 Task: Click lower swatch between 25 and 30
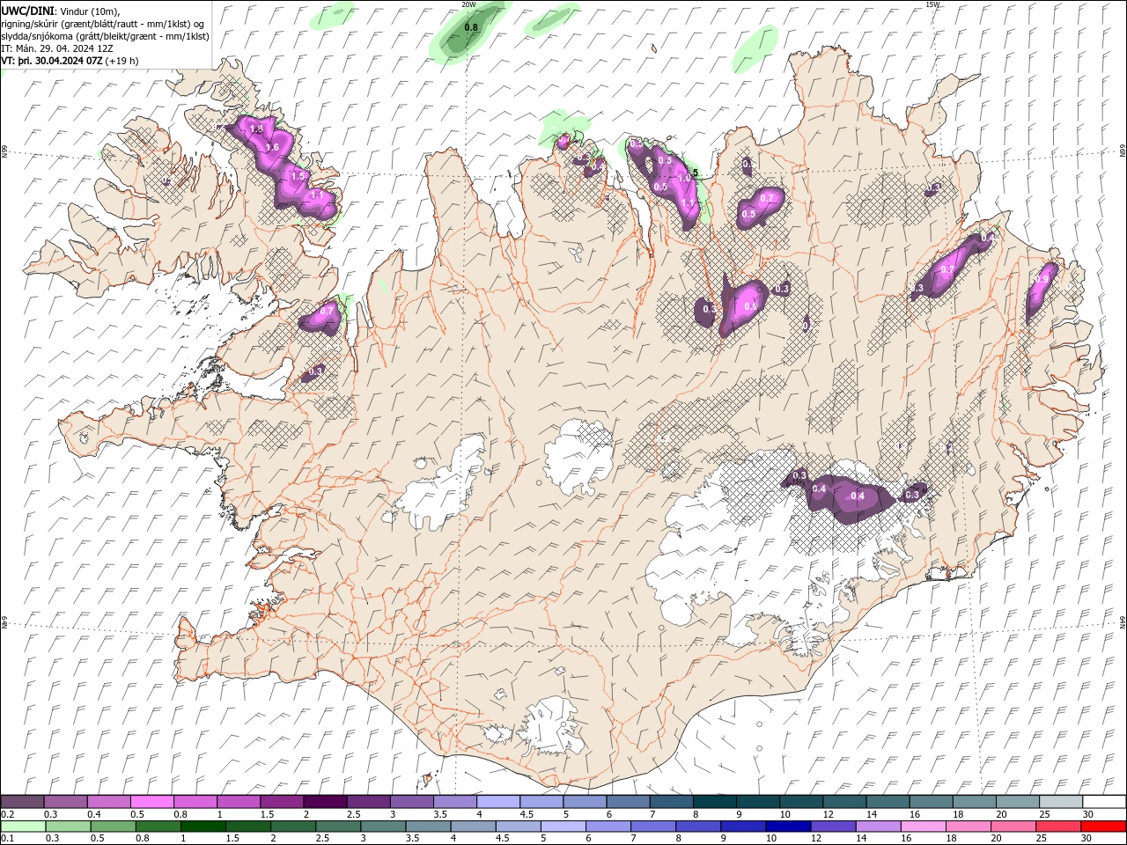point(1057,827)
